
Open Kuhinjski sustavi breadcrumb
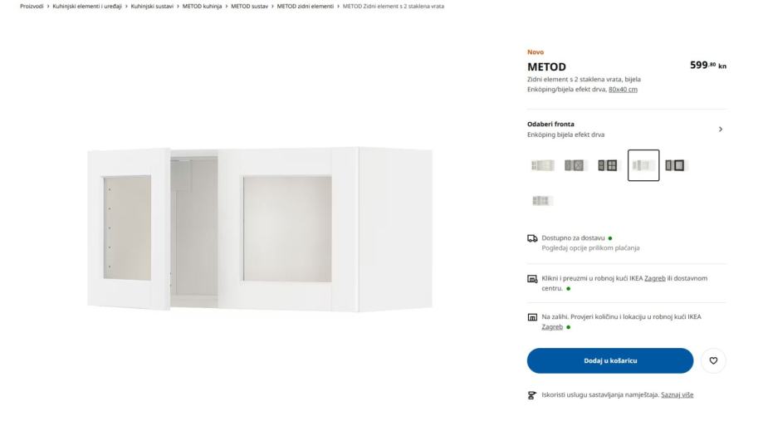pyautogui.click(x=152, y=7)
